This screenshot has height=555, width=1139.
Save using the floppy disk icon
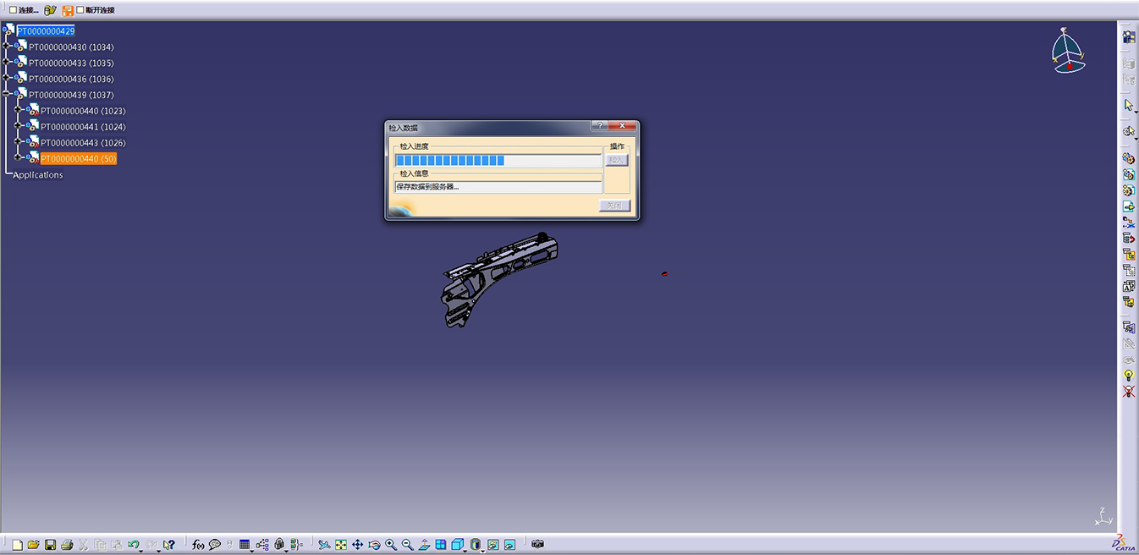[50, 545]
